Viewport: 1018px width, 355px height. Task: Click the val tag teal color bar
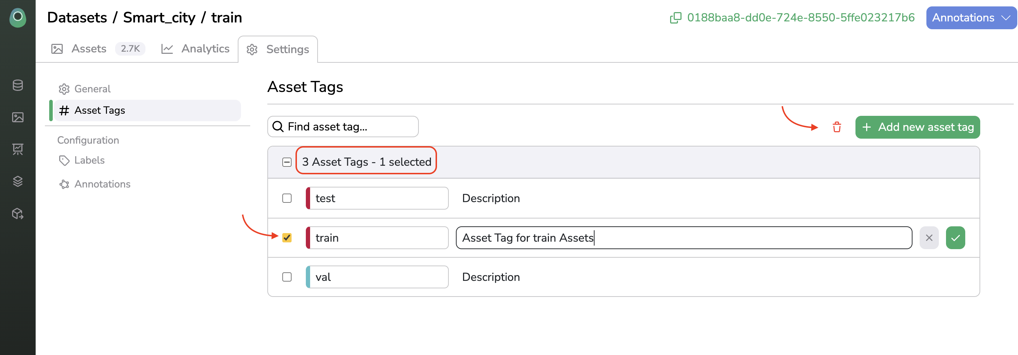(x=308, y=277)
